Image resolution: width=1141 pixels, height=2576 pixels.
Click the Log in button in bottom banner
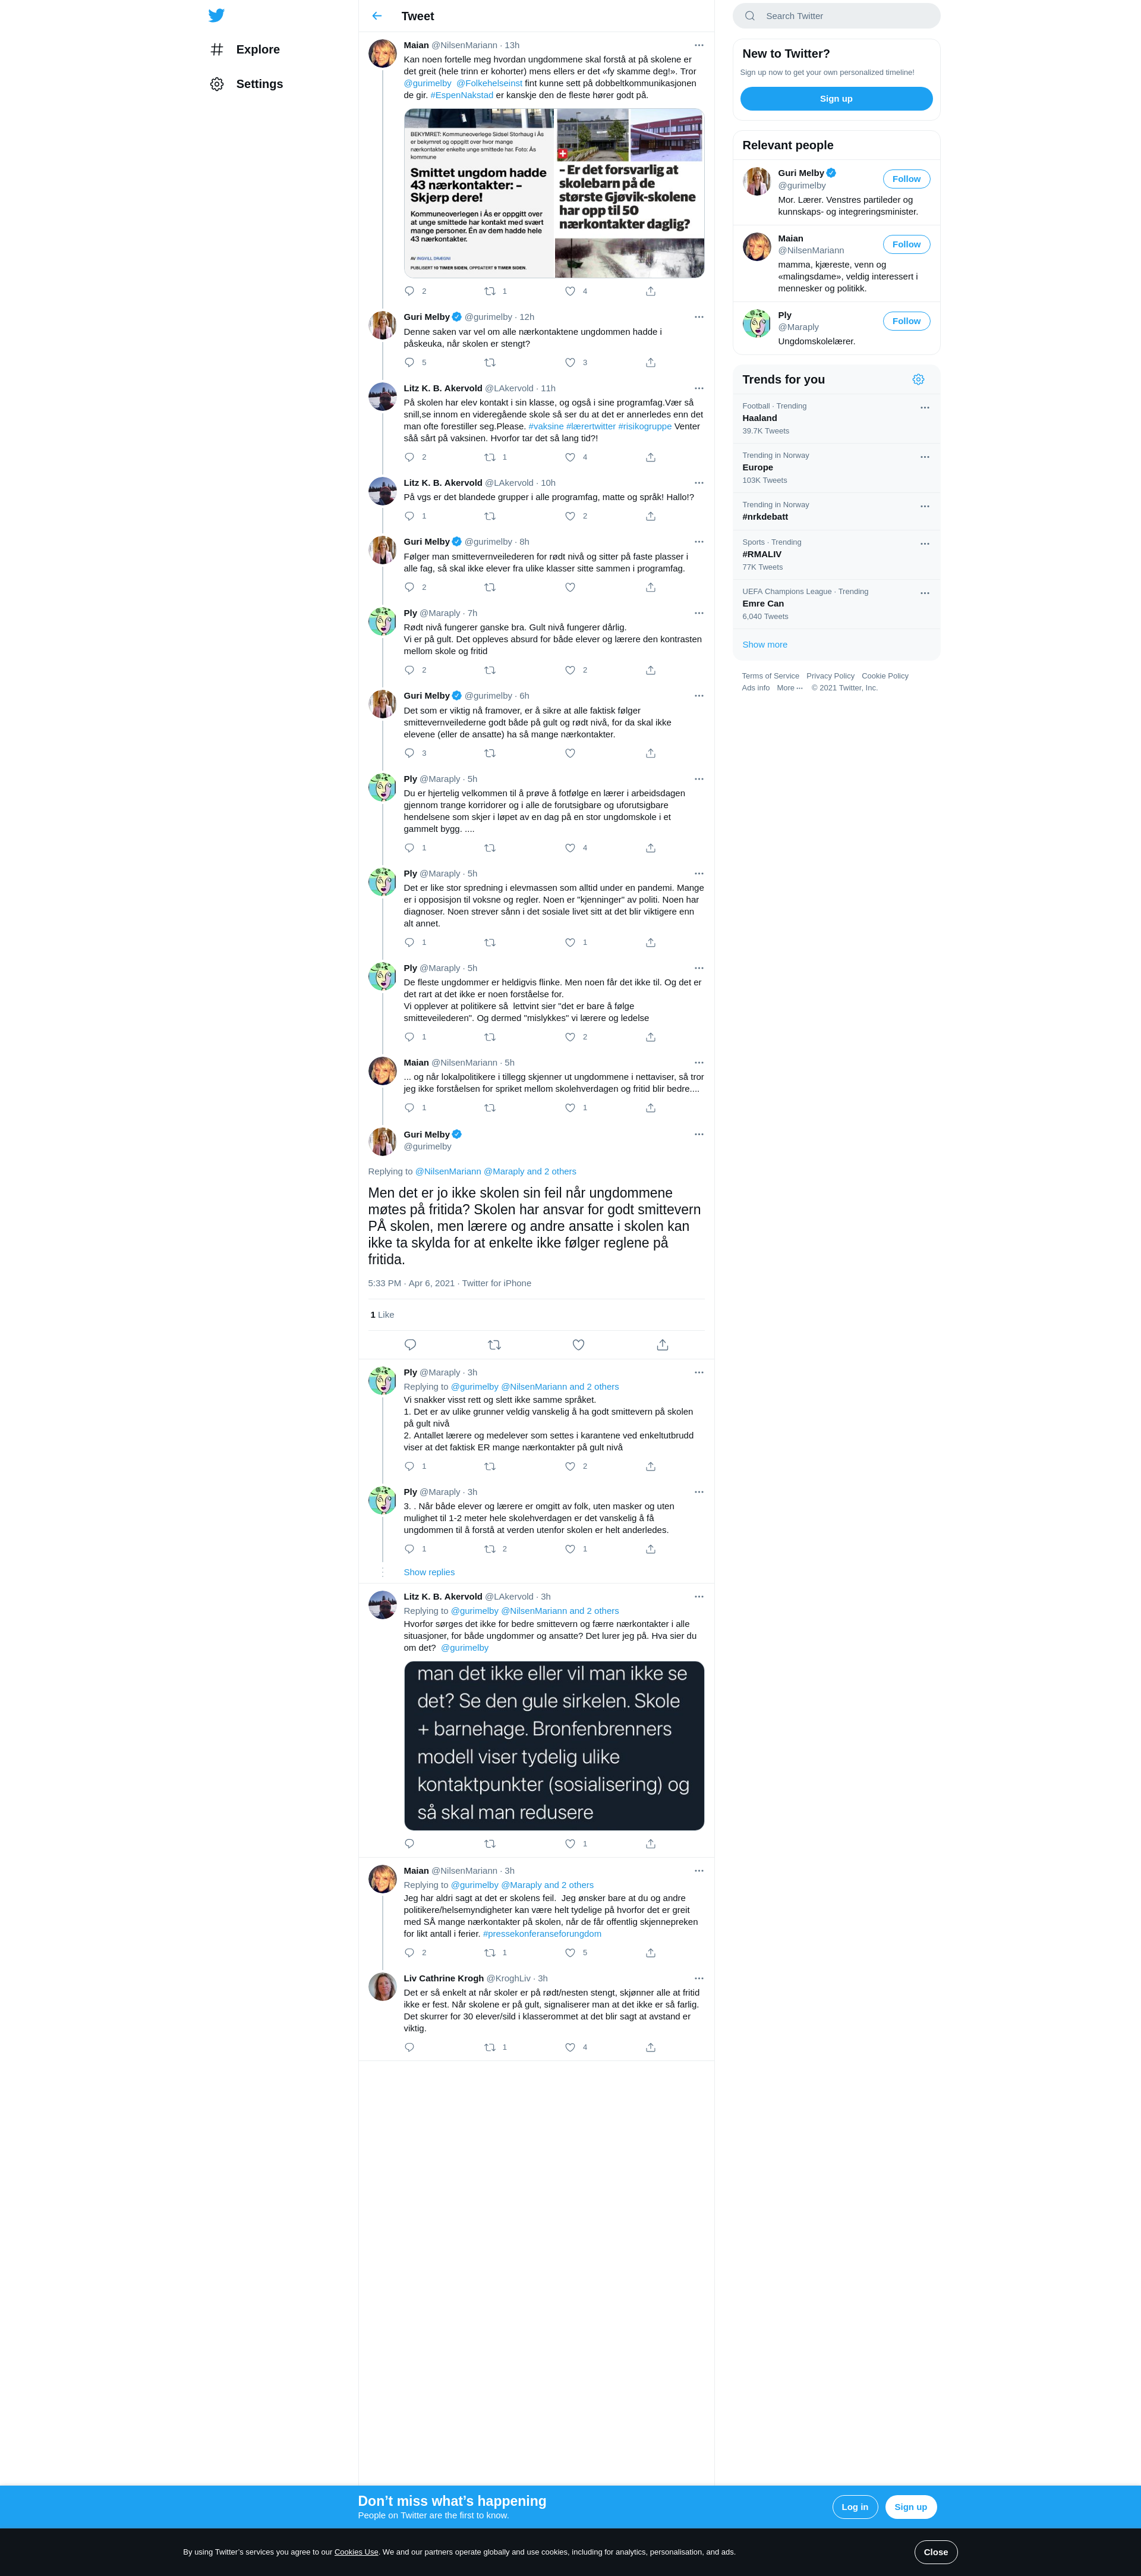(854, 2507)
